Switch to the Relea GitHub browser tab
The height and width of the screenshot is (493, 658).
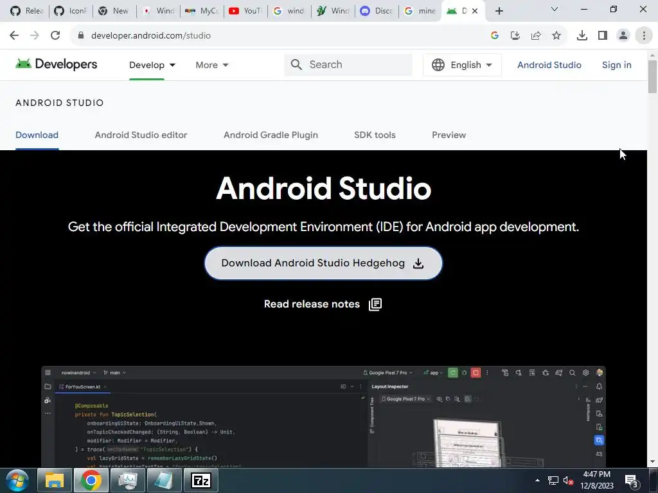tap(27, 11)
